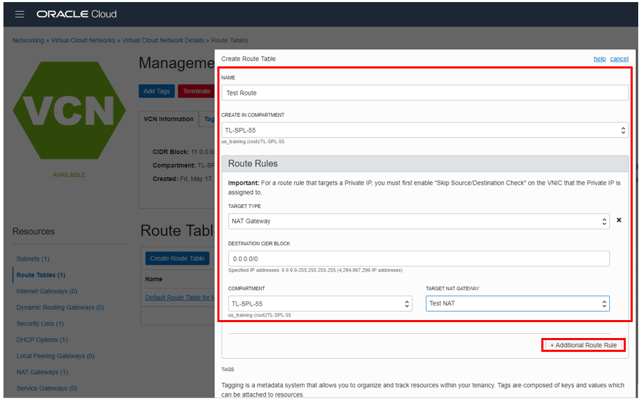Remove the route rule using the X icon
Viewport: 641px width, 403px height.
click(619, 220)
